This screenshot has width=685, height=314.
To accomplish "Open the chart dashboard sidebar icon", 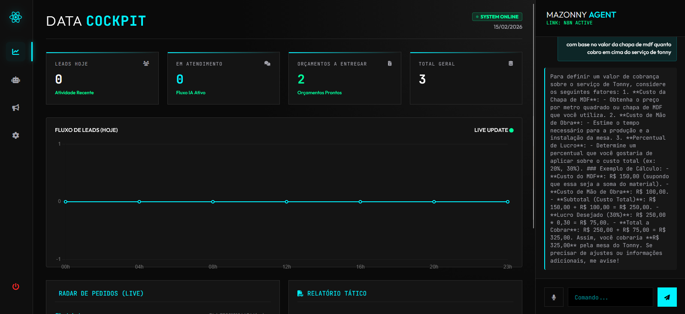I will 16,52.
